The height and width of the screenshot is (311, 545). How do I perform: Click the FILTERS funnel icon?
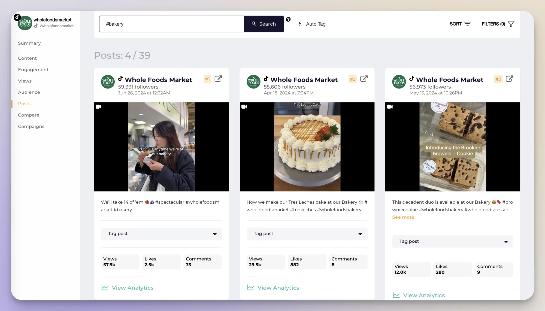[x=511, y=24]
